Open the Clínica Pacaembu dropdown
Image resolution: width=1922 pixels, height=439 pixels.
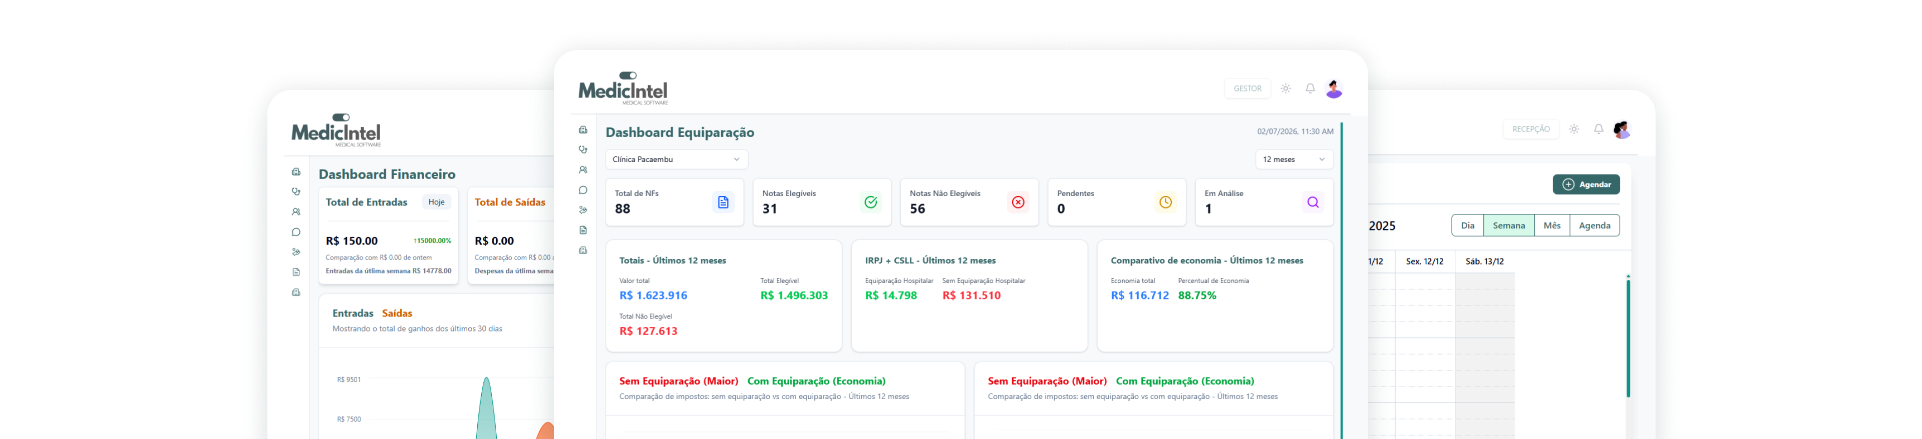point(676,159)
